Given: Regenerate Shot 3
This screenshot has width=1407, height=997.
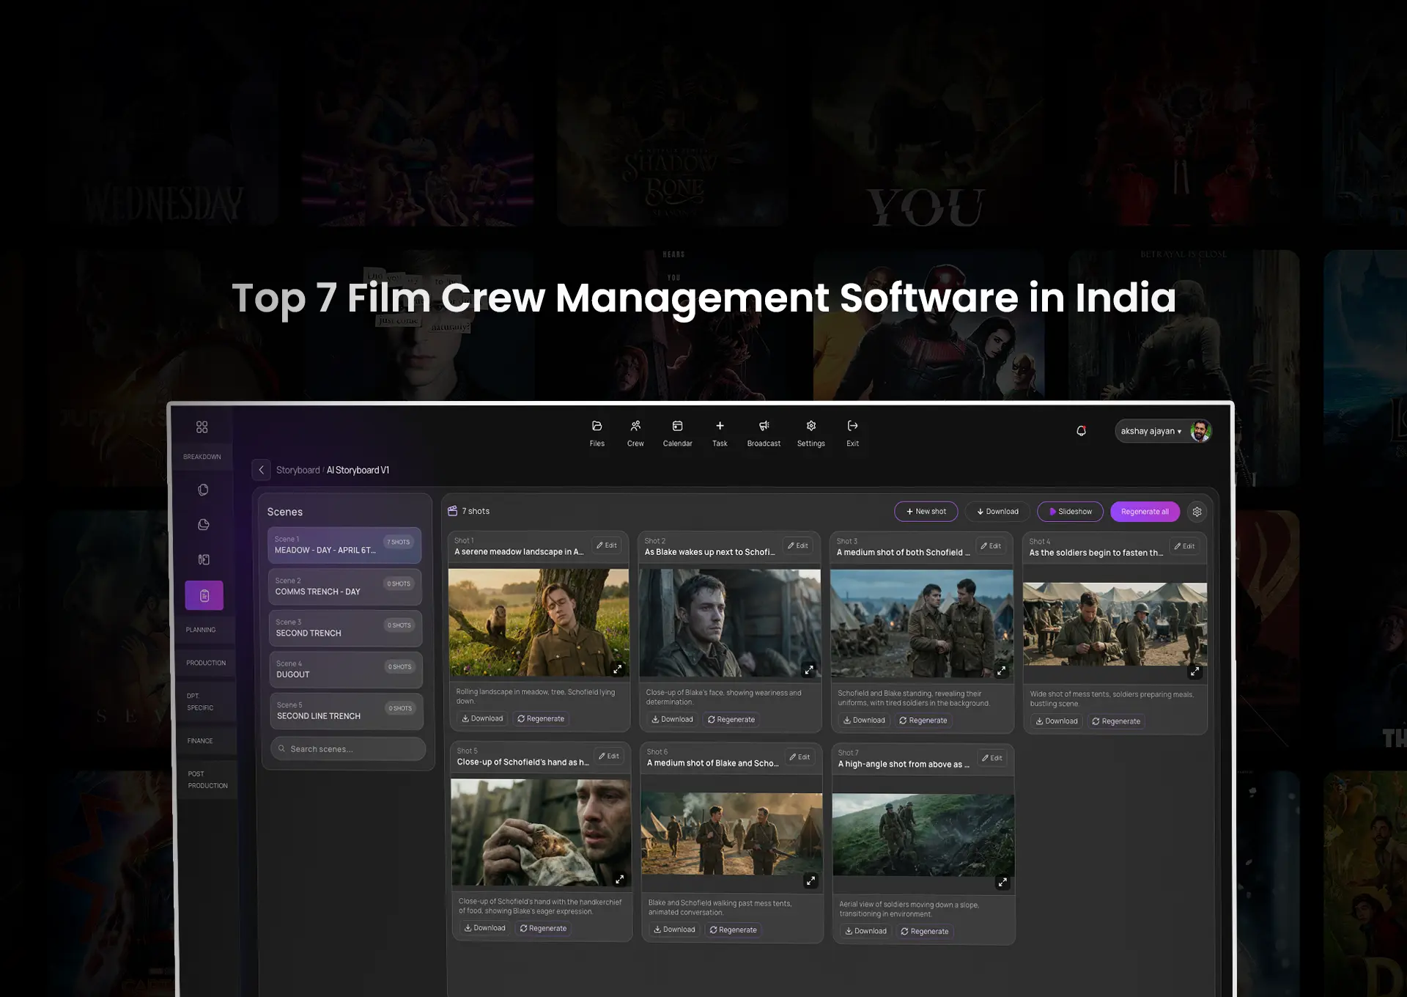Looking at the screenshot, I should click(x=923, y=721).
